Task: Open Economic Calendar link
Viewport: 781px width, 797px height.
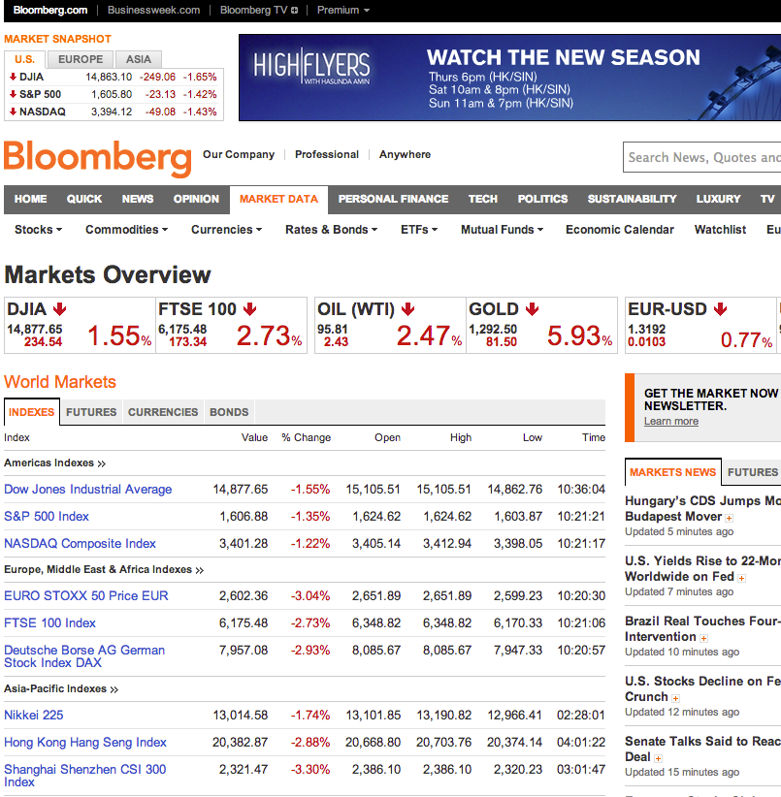Action: (x=620, y=230)
